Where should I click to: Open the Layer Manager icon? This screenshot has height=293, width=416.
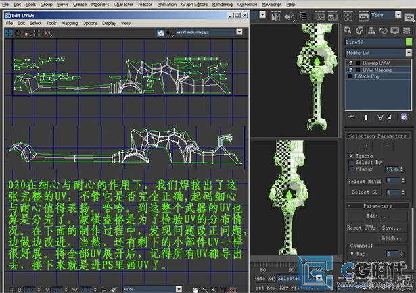(304, 17)
